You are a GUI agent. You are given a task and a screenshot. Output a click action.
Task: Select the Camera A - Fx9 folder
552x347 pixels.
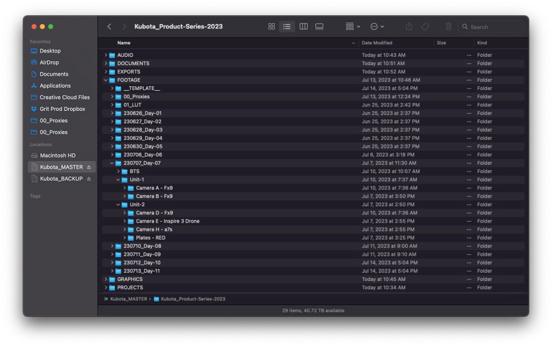313,188
